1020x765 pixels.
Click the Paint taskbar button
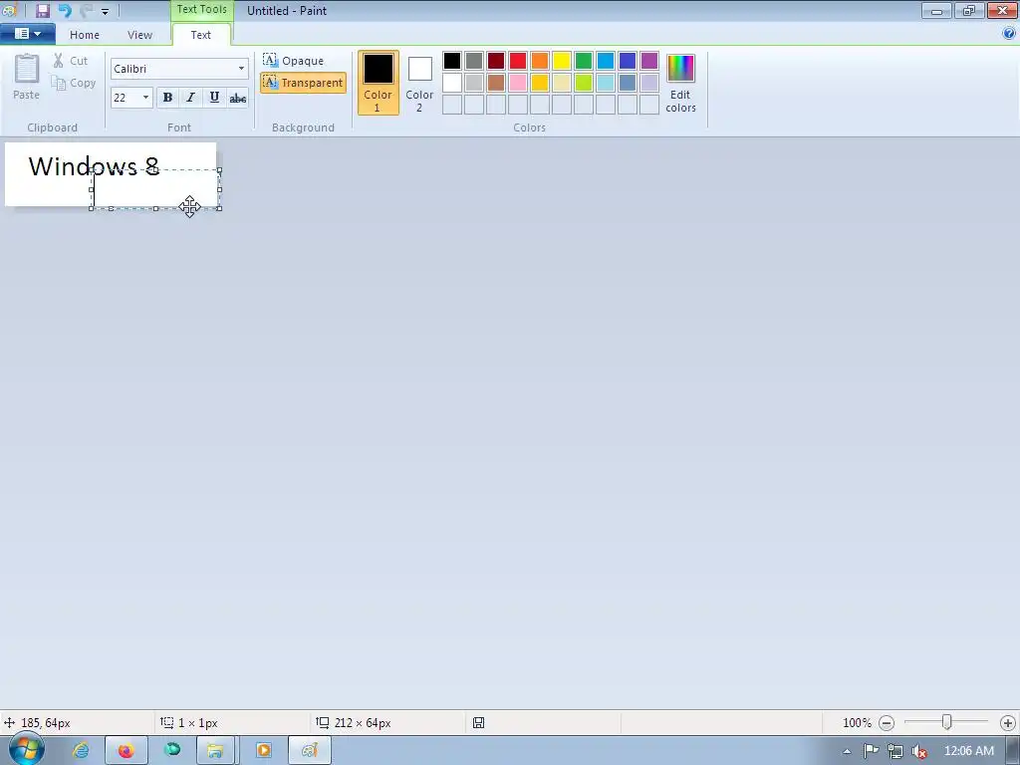pos(310,751)
